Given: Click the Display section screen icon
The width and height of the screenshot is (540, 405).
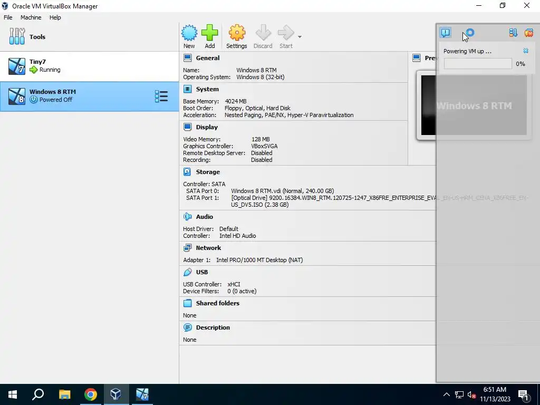Looking at the screenshot, I should click(x=187, y=127).
